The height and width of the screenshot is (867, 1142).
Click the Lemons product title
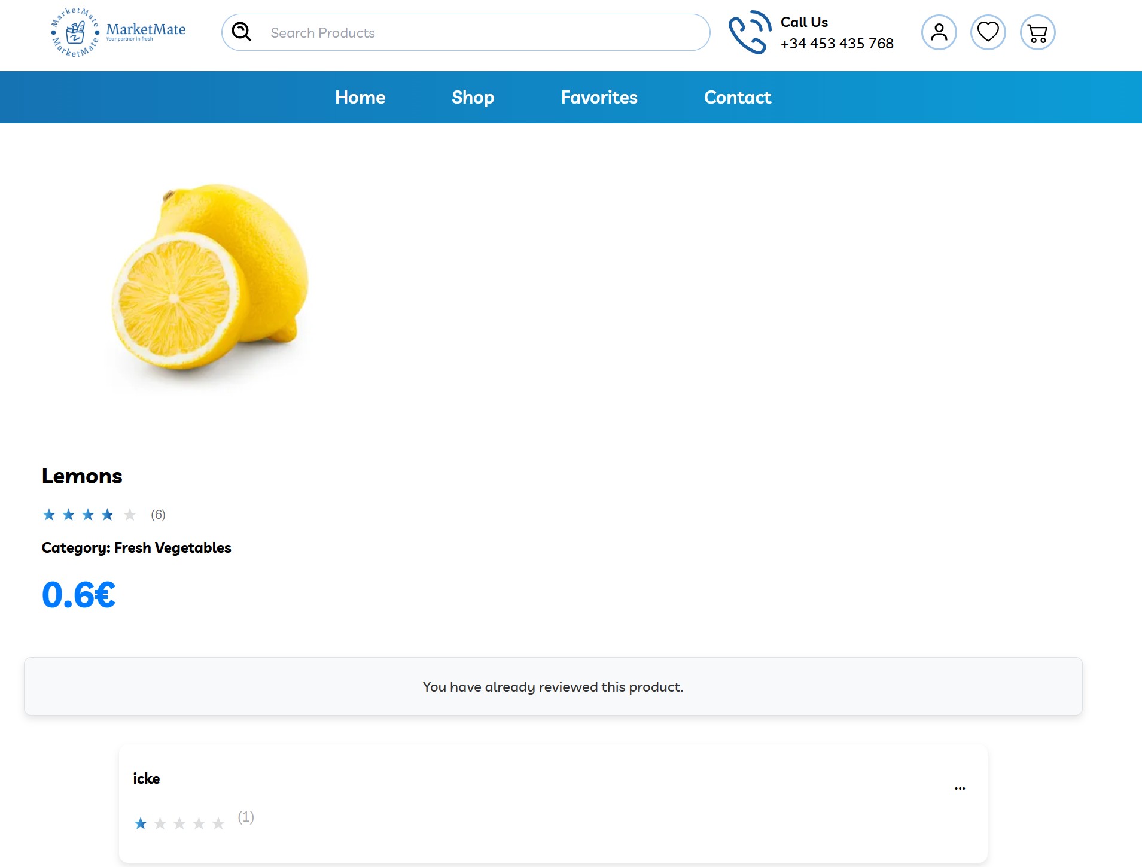(82, 476)
